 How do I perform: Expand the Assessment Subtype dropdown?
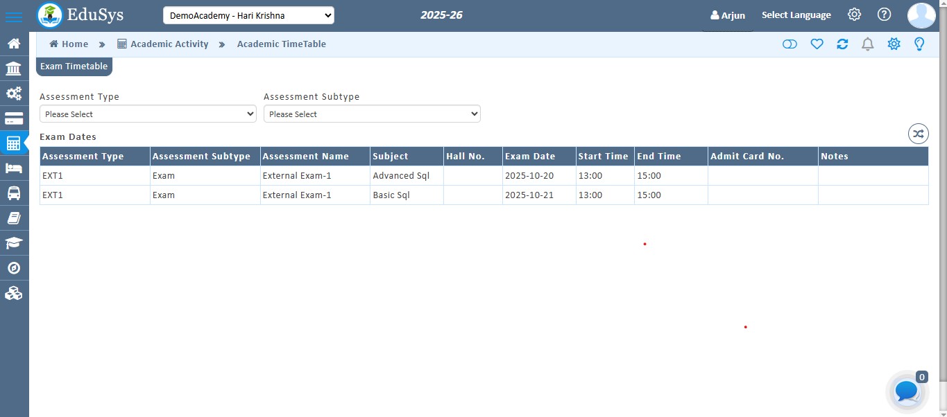372,114
